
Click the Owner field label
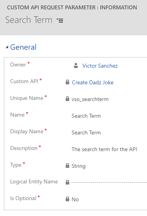click(x=18, y=64)
